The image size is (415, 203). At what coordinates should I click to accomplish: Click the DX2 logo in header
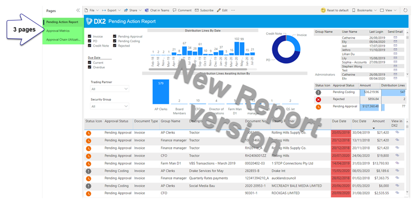point(96,22)
